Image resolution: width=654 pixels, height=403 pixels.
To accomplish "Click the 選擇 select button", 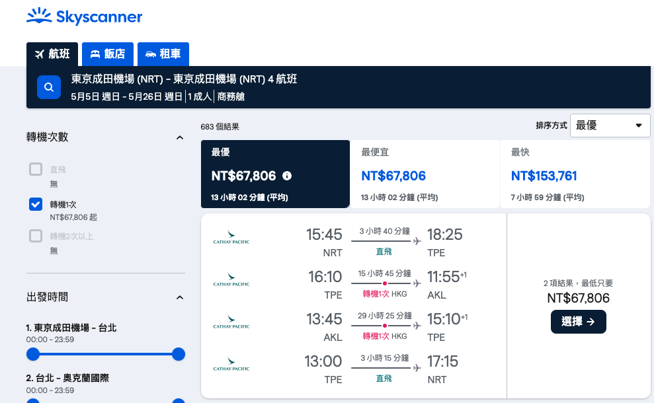I will [x=578, y=322].
